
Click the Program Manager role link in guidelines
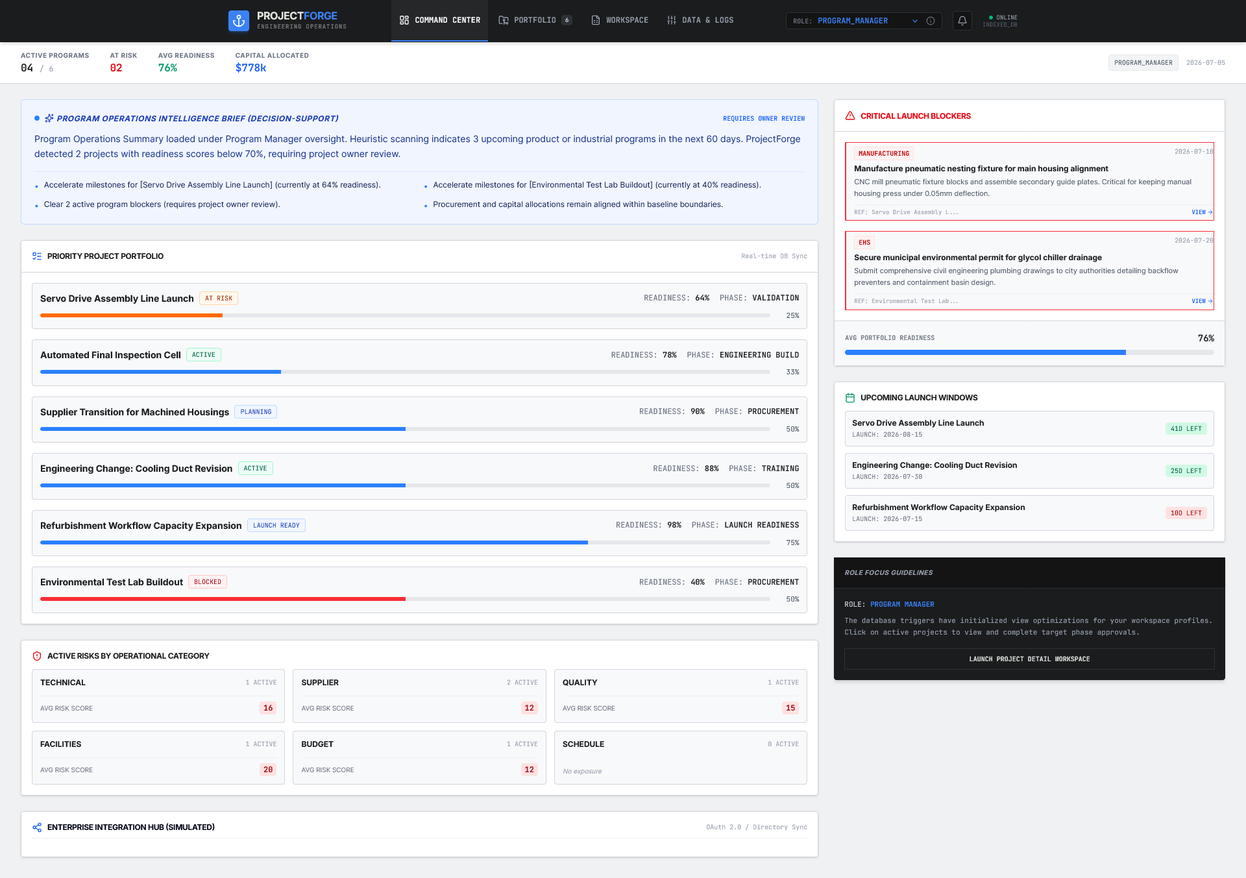coord(902,605)
